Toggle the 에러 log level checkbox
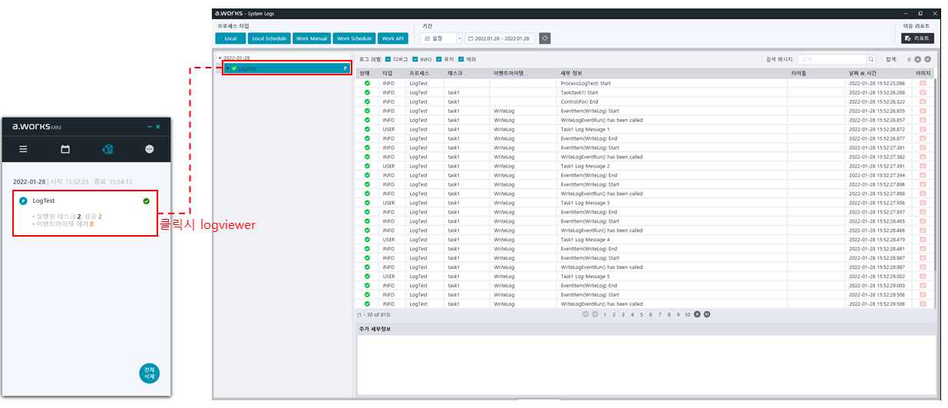Screen dimensions: 948x408 pyautogui.click(x=461, y=59)
